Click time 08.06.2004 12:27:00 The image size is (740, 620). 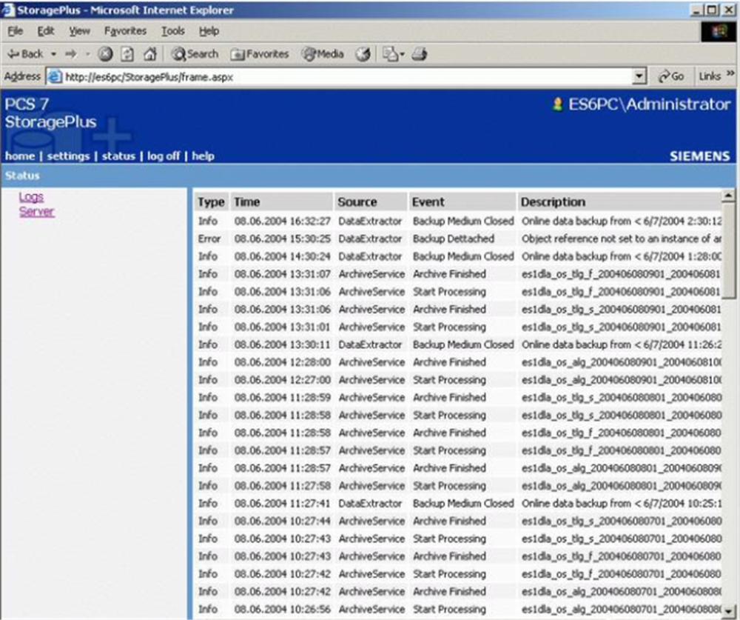click(282, 380)
